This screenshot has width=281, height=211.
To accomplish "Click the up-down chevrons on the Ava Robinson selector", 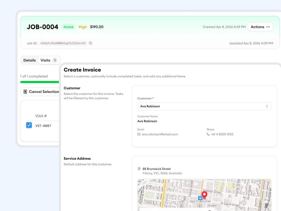I will (267, 106).
